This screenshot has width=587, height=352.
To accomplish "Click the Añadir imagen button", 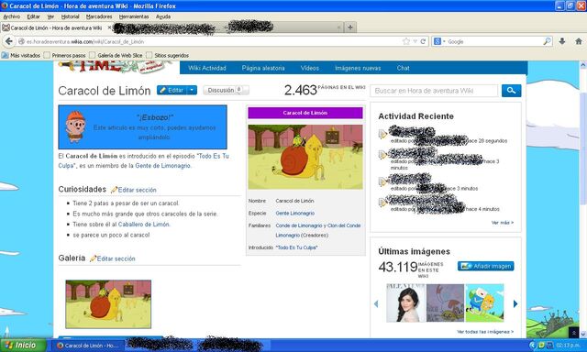I will (485, 266).
